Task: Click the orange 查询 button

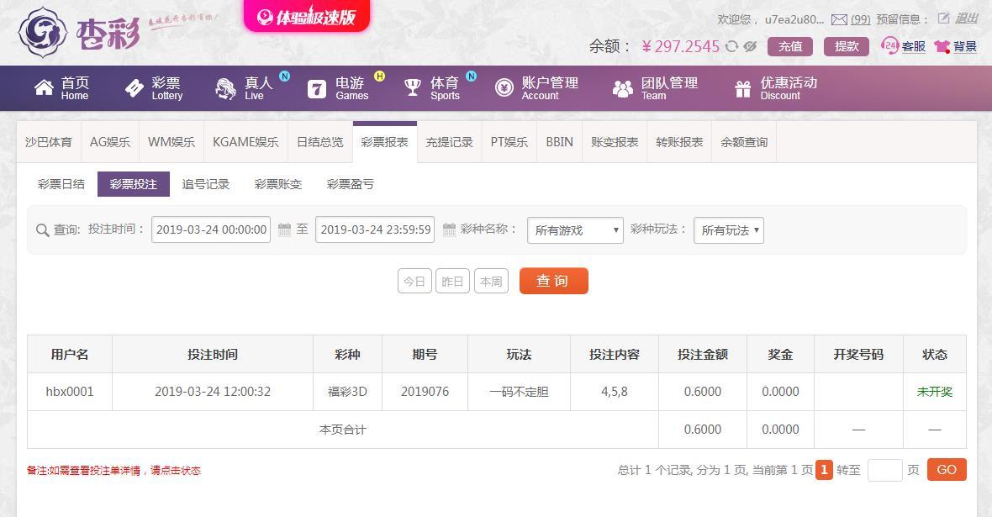Action: click(553, 281)
